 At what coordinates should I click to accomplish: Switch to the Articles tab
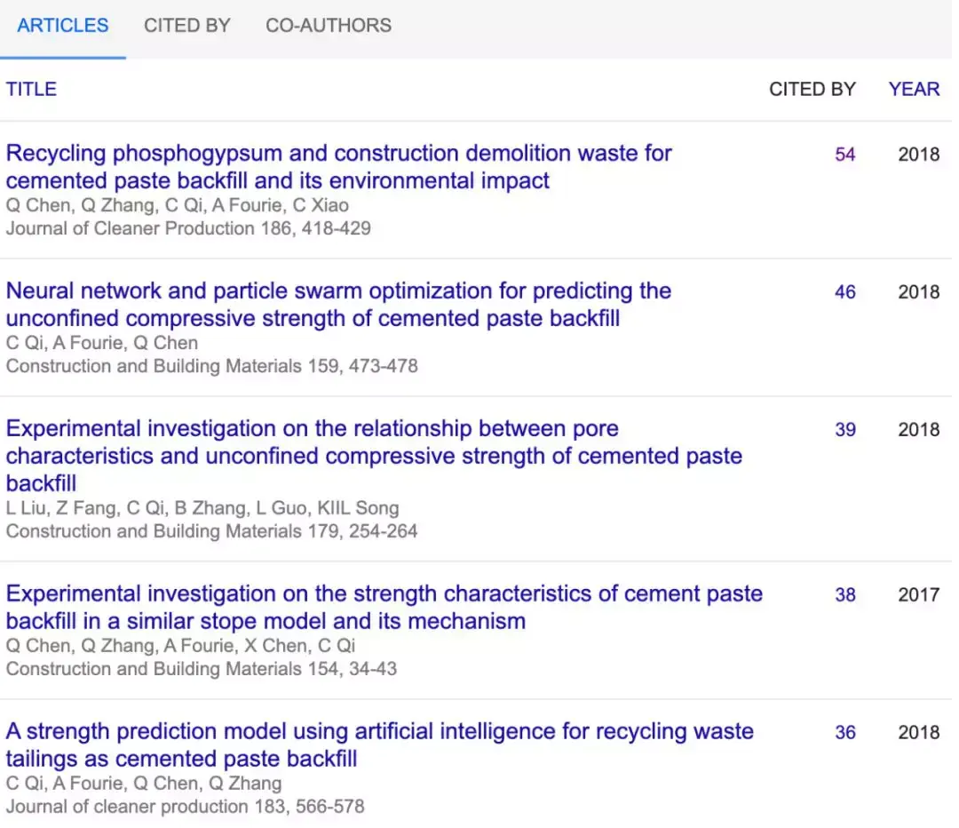pos(63,26)
